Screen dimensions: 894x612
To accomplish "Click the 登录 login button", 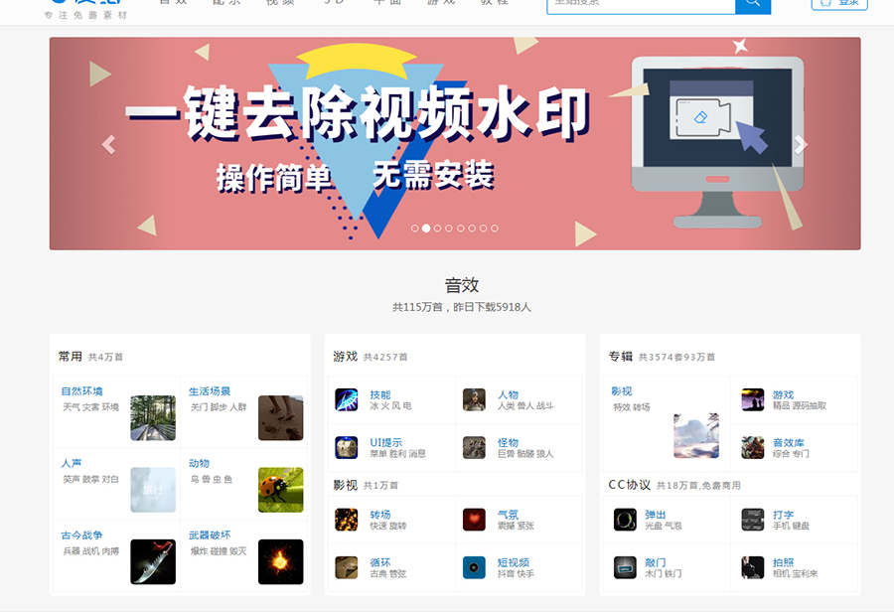I will (839, 4).
